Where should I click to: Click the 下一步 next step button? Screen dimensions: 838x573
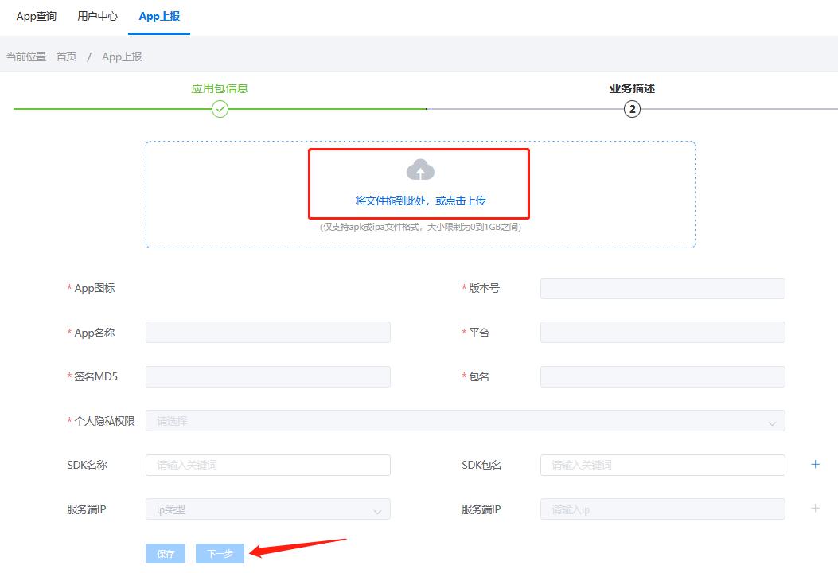(219, 553)
